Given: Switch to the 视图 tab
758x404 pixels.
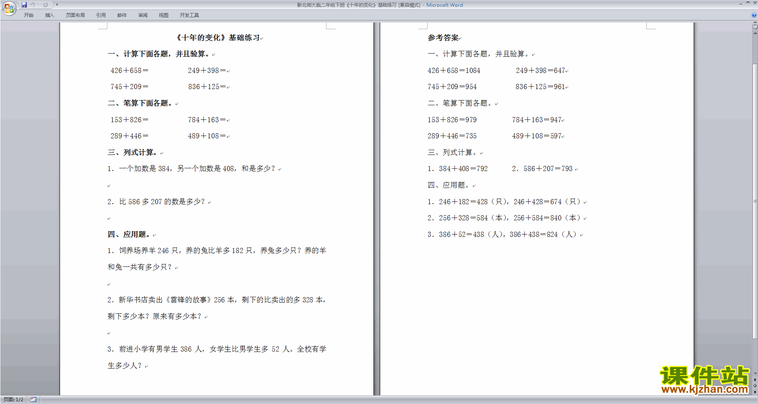Looking at the screenshot, I should [163, 15].
